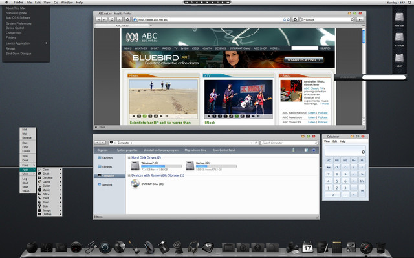Expand the Office apps submenu
The image size is (414, 258).
point(50,194)
